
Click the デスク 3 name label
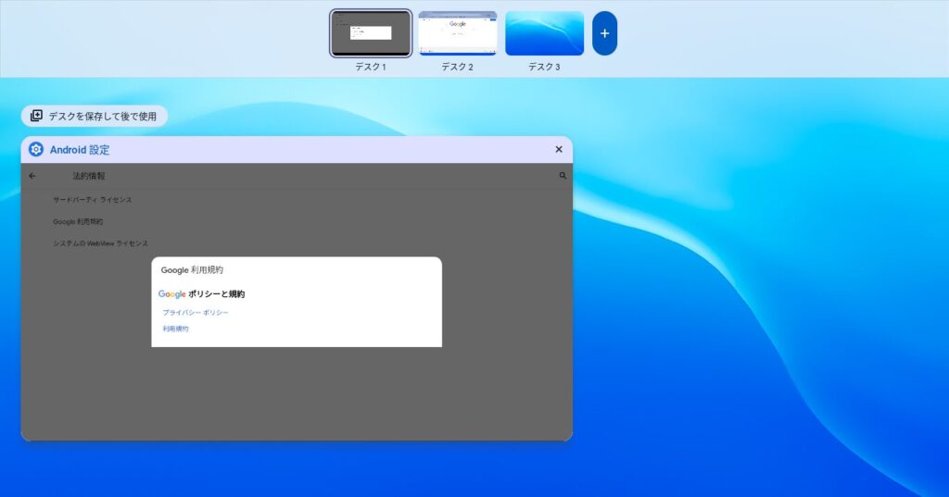[x=544, y=67]
